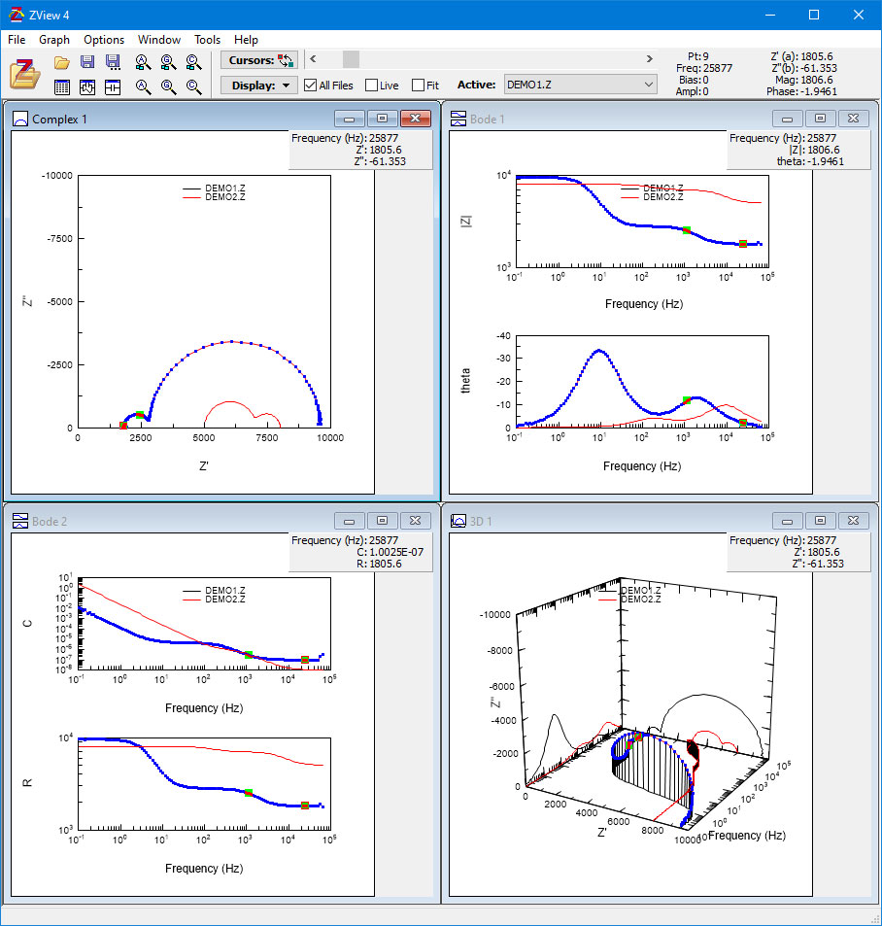The width and height of the screenshot is (882, 926).
Task: Open the Graph menu
Action: [53, 40]
